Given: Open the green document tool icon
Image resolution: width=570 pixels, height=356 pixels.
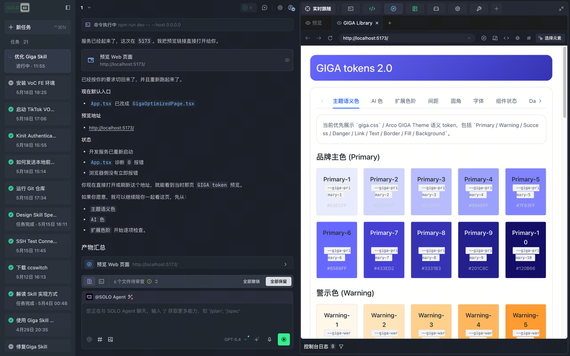Looking at the screenshot, I should click(x=415, y=8).
